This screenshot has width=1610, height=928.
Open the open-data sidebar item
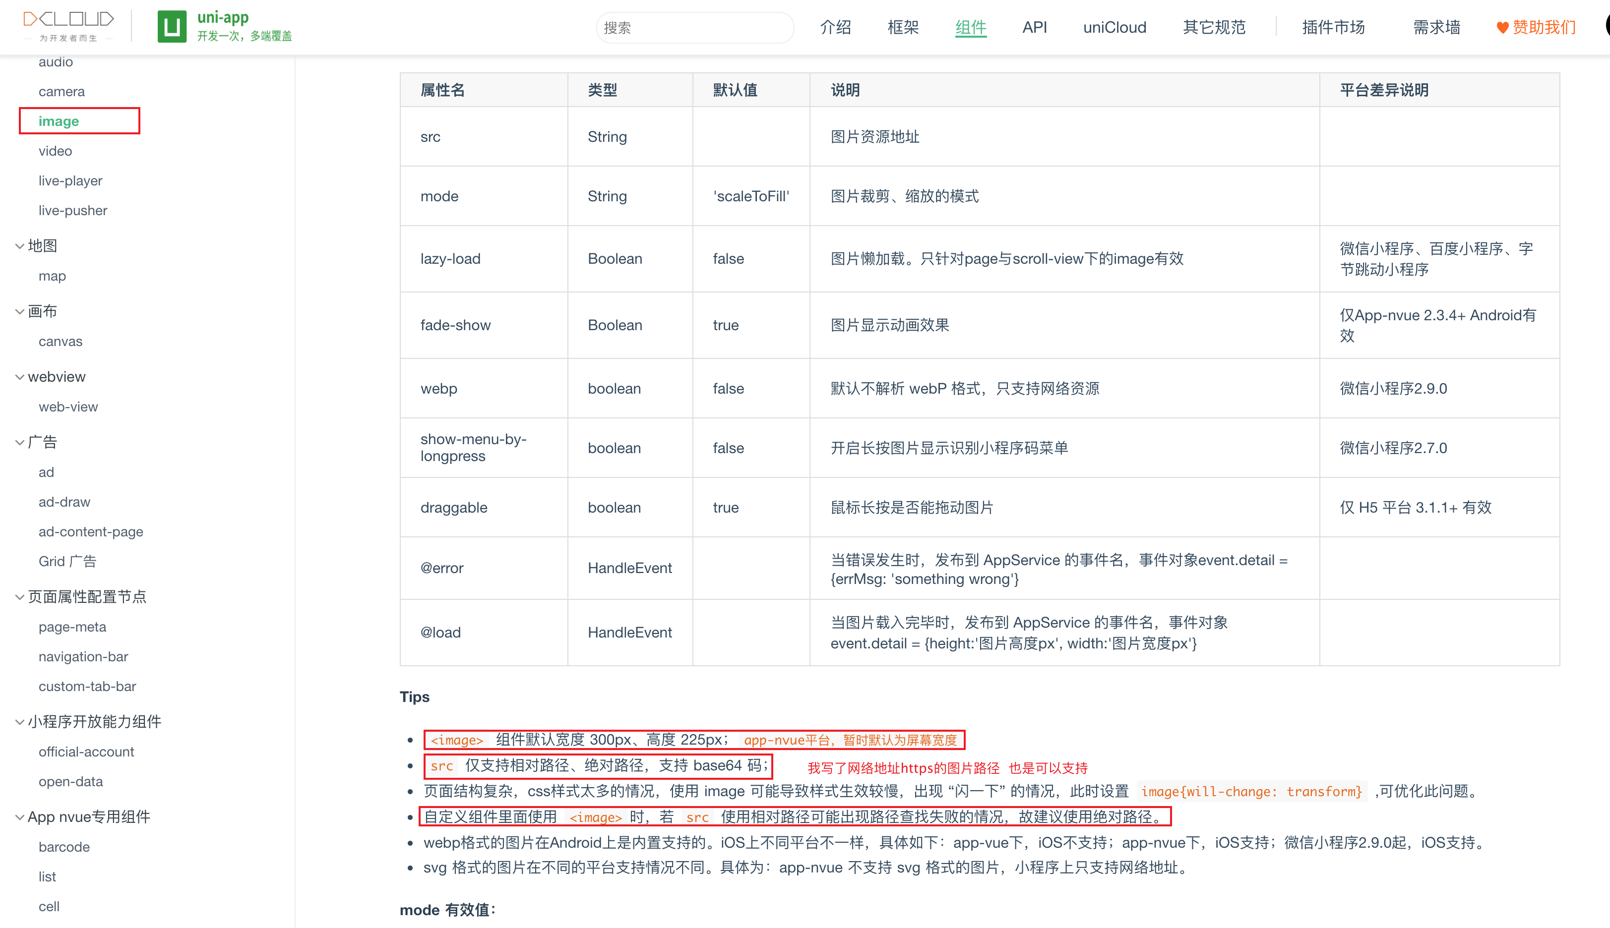tap(70, 781)
